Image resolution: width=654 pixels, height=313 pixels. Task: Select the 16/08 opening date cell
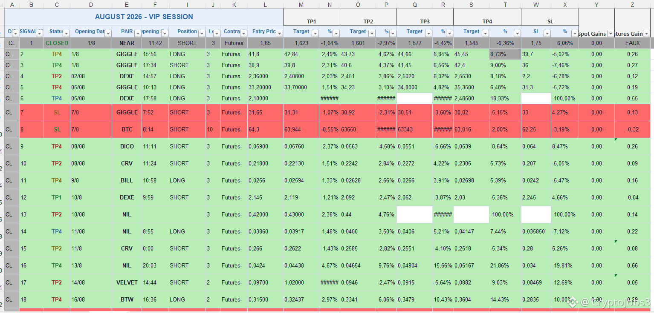[91, 299]
